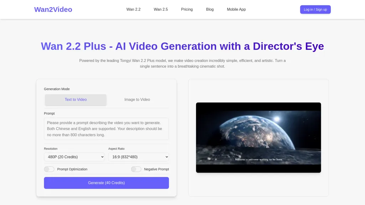Viewport: 365px width, 205px height.
Task: Open the Resolution 480P dropdown
Action: pyautogui.click(x=74, y=157)
